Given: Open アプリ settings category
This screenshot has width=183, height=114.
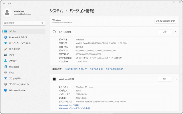Looking at the screenshot, I should (24, 55).
